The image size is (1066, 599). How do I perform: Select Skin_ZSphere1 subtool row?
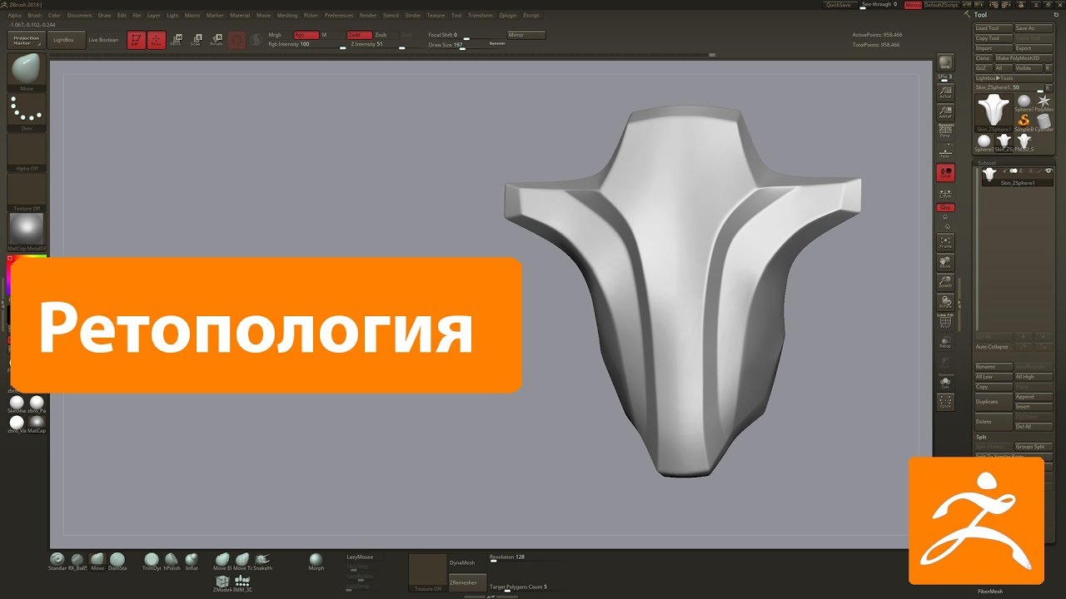coord(1018,176)
